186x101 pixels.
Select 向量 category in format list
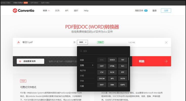(82, 86)
